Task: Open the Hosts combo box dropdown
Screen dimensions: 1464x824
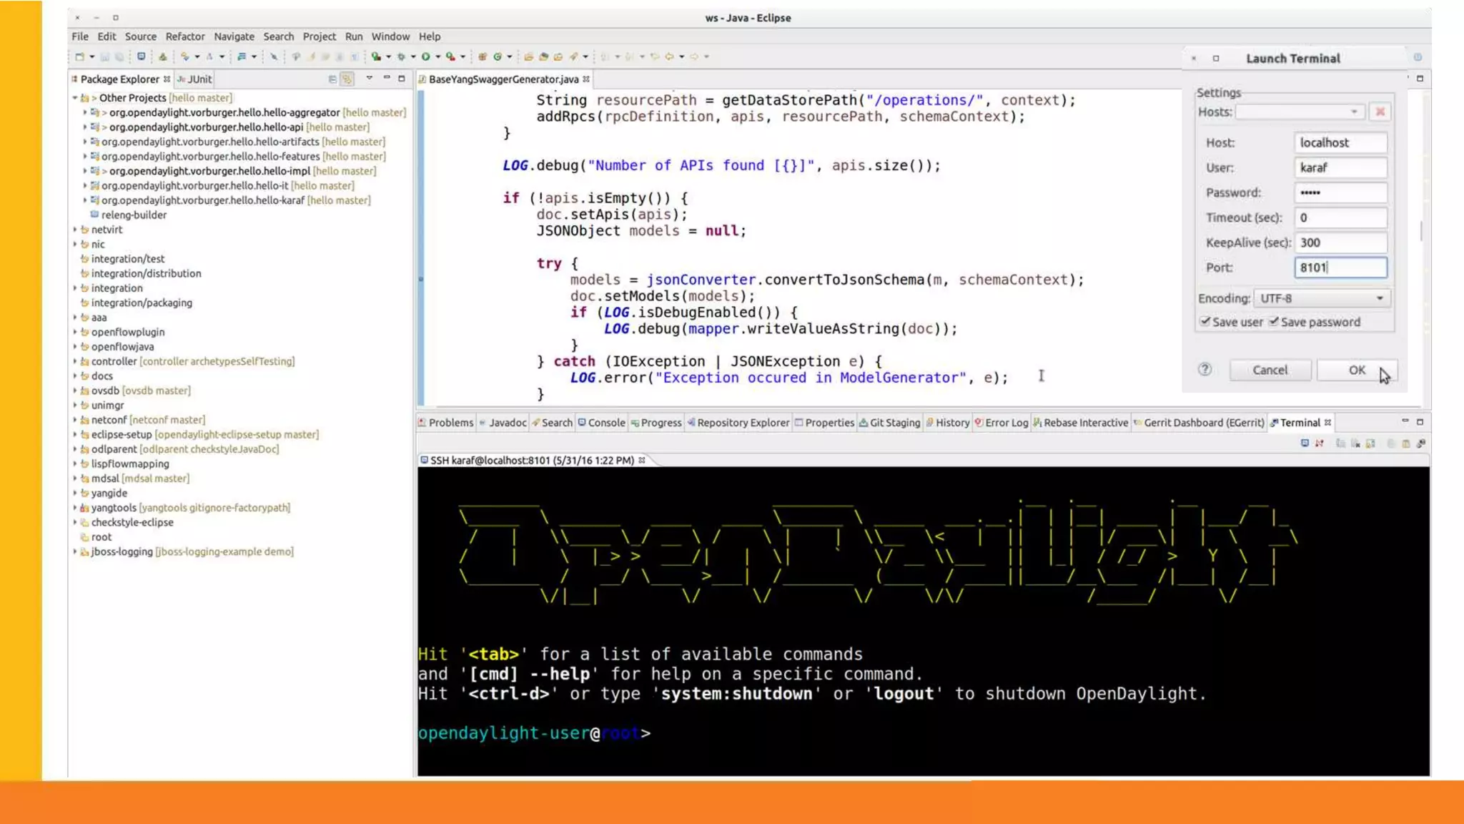Action: tap(1354, 112)
